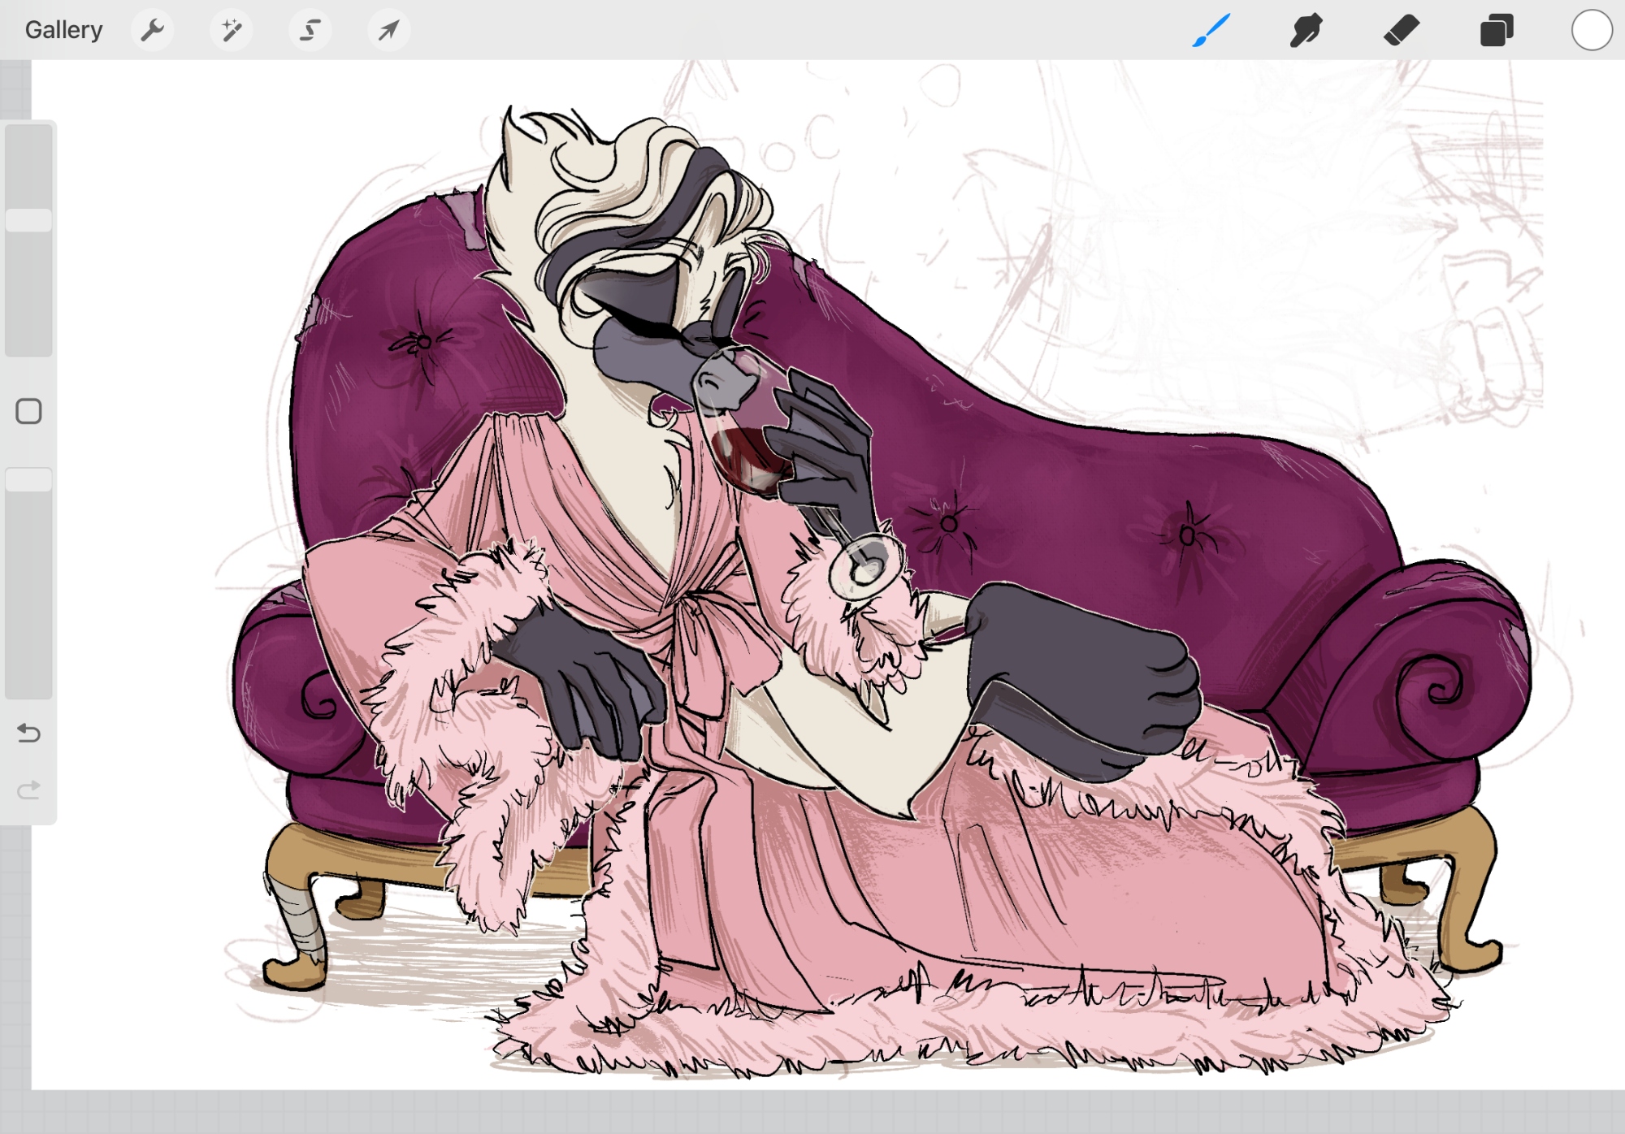This screenshot has height=1134, width=1625.
Task: Select the Smudge finger tool
Action: tap(1306, 30)
